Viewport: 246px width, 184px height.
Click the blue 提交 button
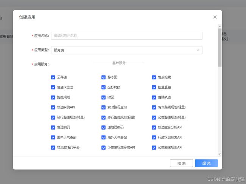(207, 163)
